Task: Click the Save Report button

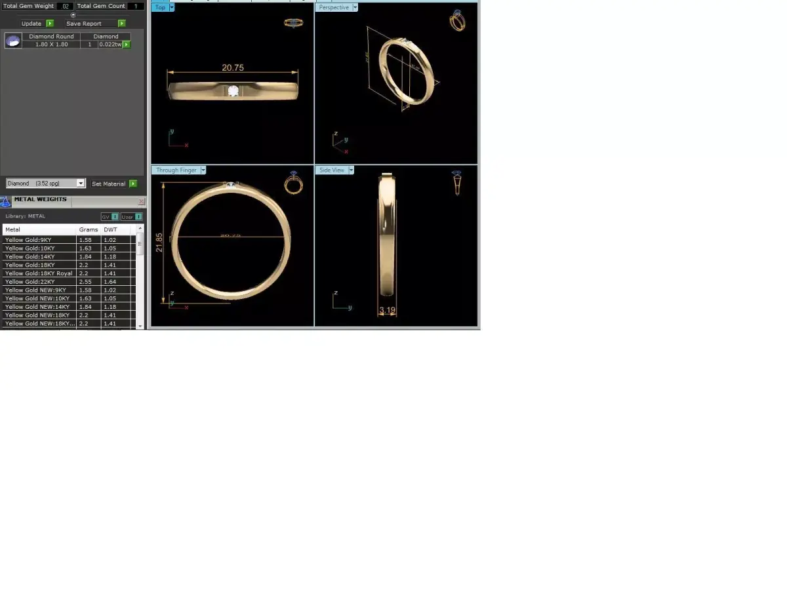Action: coord(83,23)
